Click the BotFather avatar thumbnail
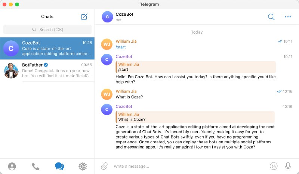The image size is (299, 174). [11, 70]
